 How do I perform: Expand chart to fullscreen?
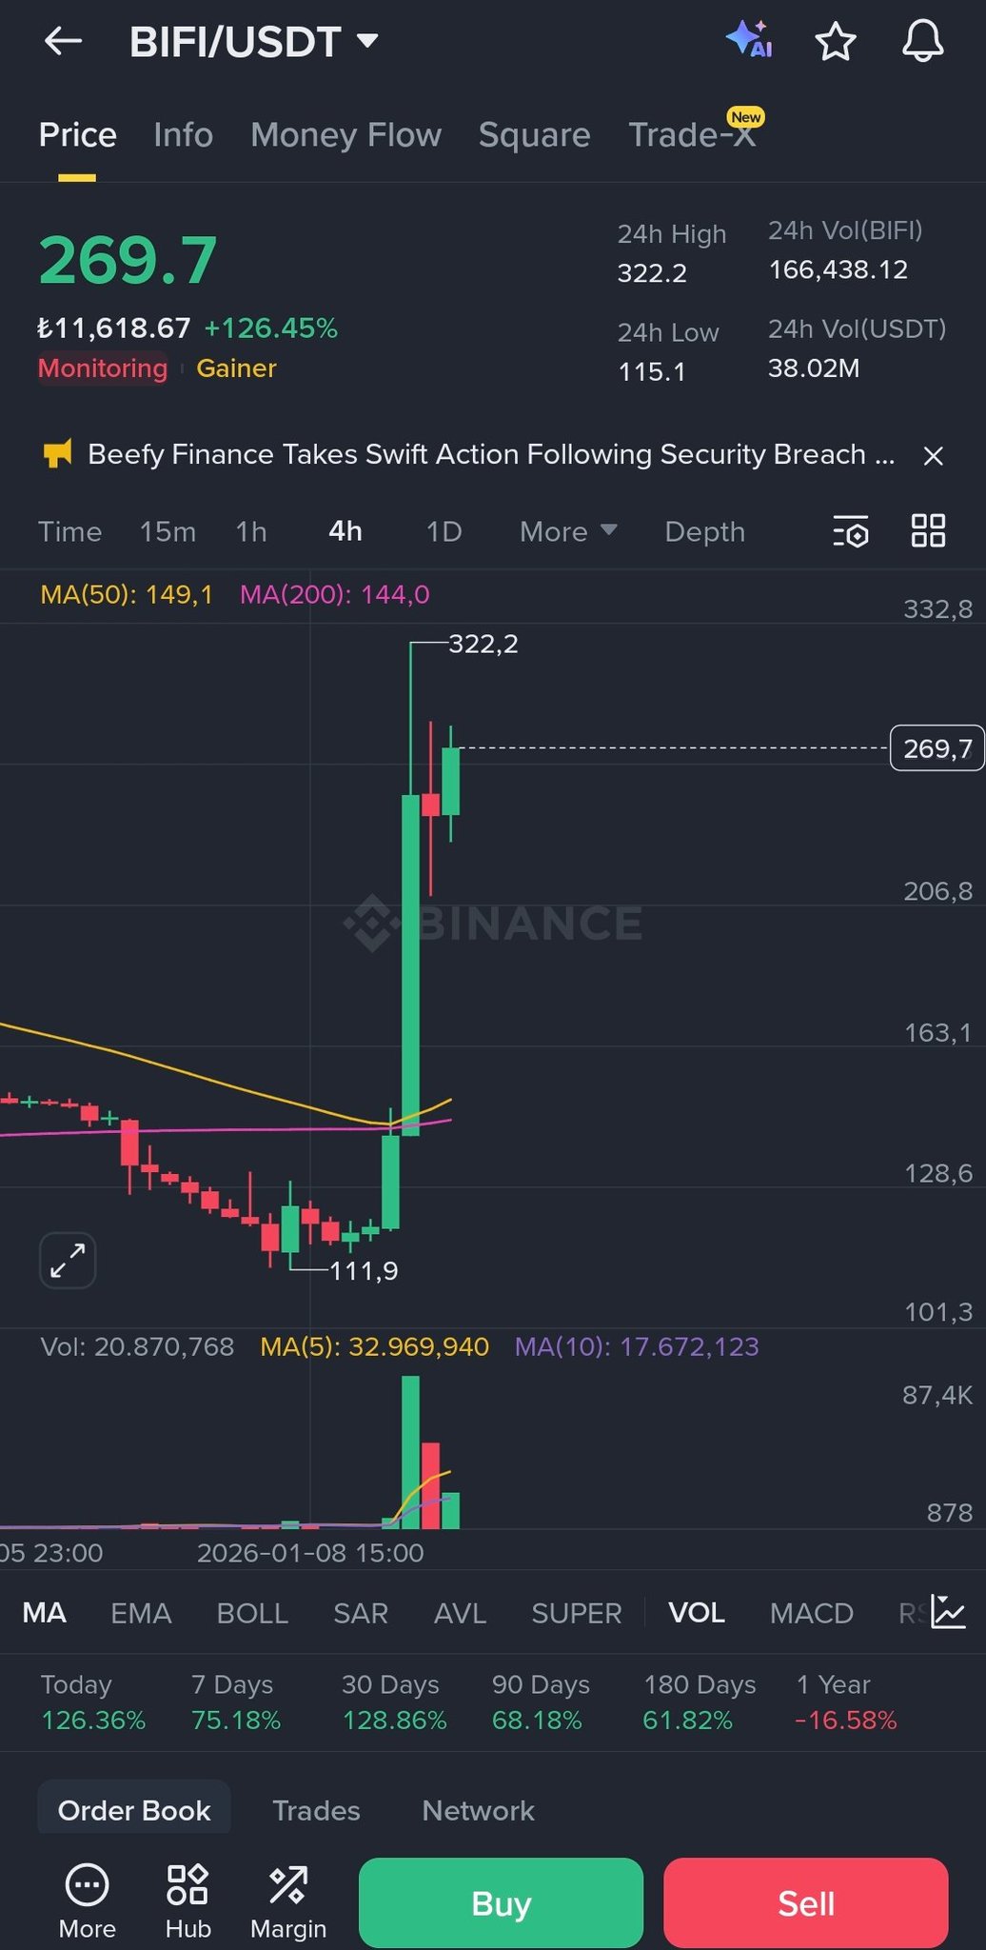coord(68,1261)
